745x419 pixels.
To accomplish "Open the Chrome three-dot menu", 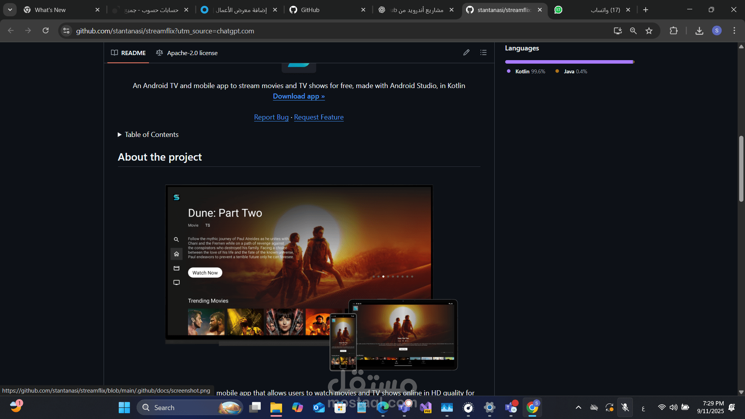I will pos(734,31).
